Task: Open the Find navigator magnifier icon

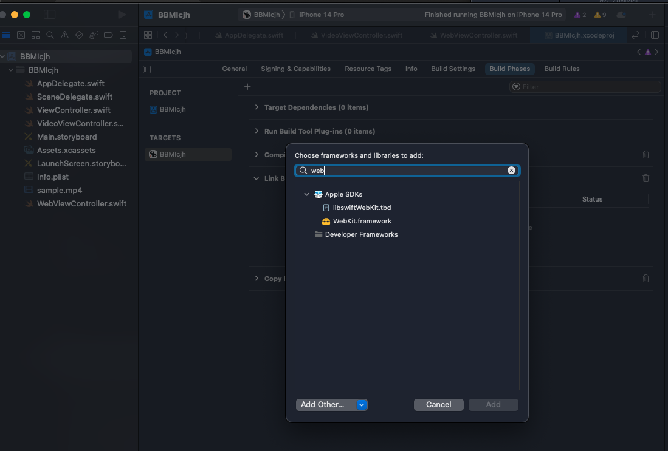Action: (50, 35)
